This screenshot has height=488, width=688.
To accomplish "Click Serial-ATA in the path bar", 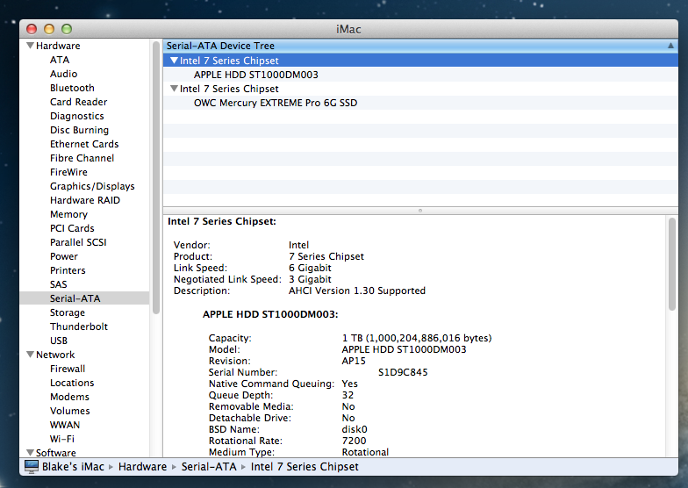I will (209, 467).
